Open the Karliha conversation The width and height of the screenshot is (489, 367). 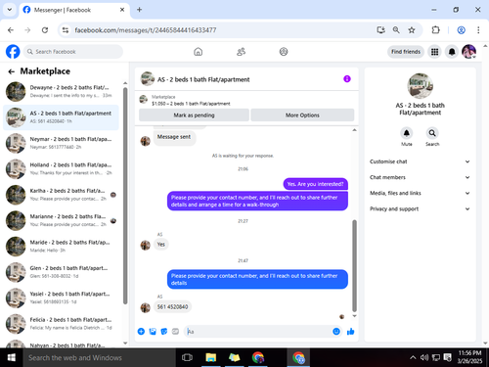pos(61,195)
